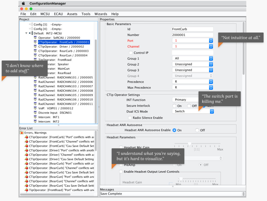Click the Intercom INT1 item icon
Screen dimensions: 267x201
tap(35, 117)
